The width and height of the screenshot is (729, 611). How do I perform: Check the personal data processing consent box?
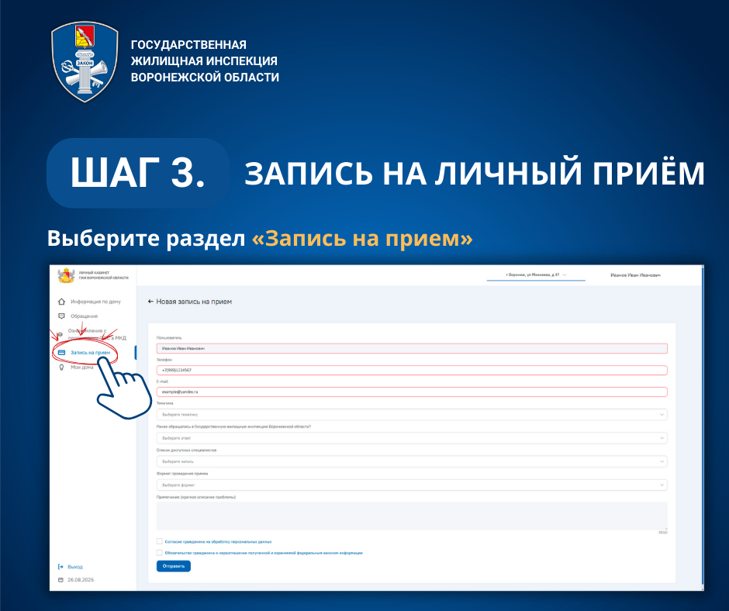(159, 541)
